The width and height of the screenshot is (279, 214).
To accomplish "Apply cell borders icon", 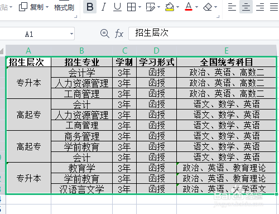I will click(131, 7).
